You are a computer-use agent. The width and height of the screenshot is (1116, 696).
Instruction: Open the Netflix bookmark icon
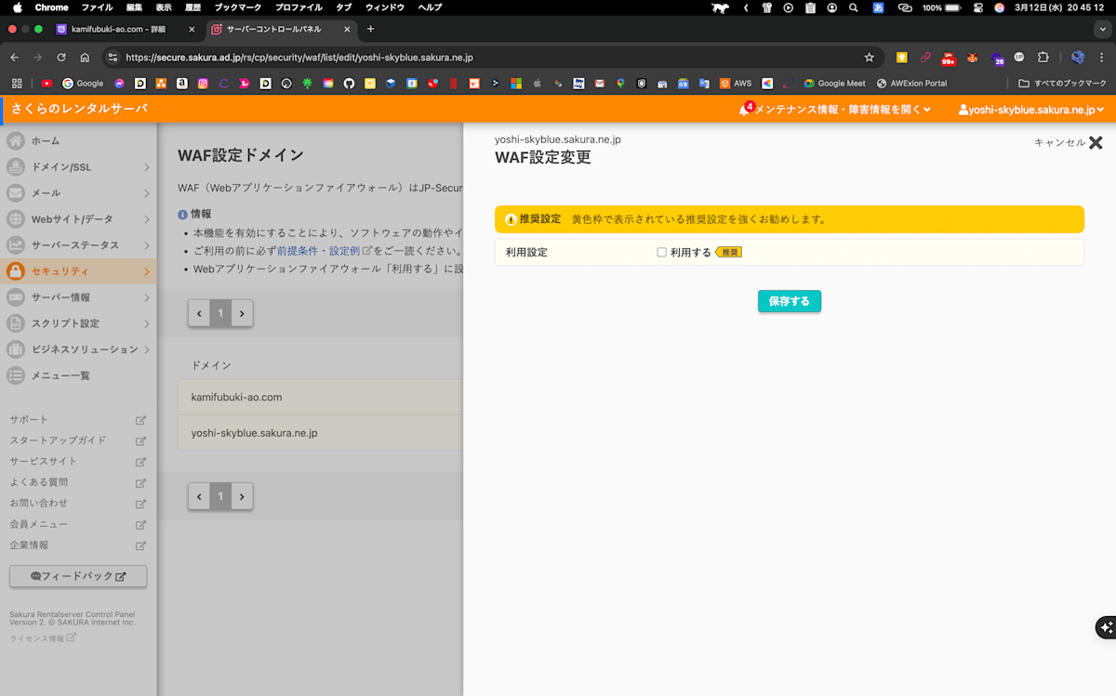tap(453, 83)
